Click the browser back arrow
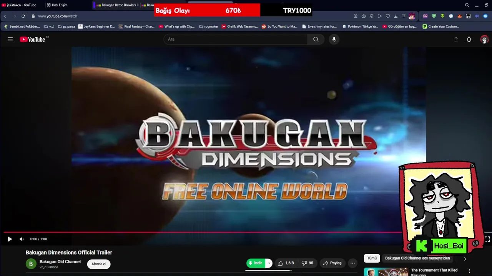Viewport: 492px width, 276px height. point(5,16)
